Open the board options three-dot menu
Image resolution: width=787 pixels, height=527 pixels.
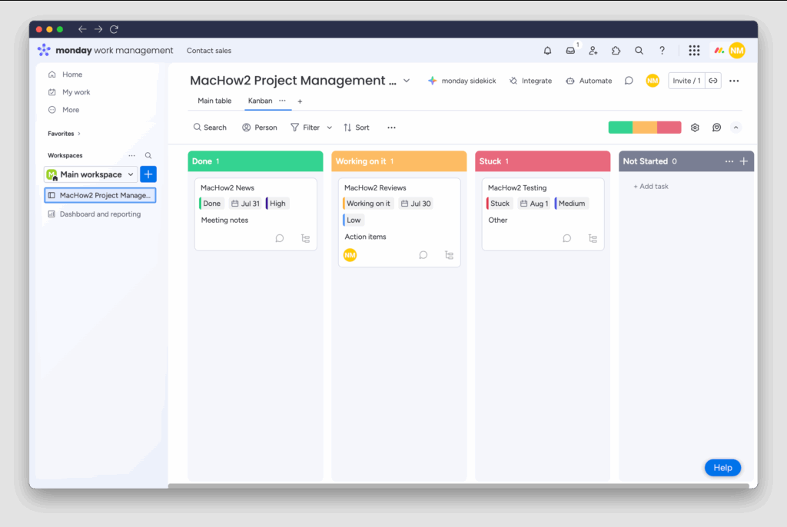734,81
